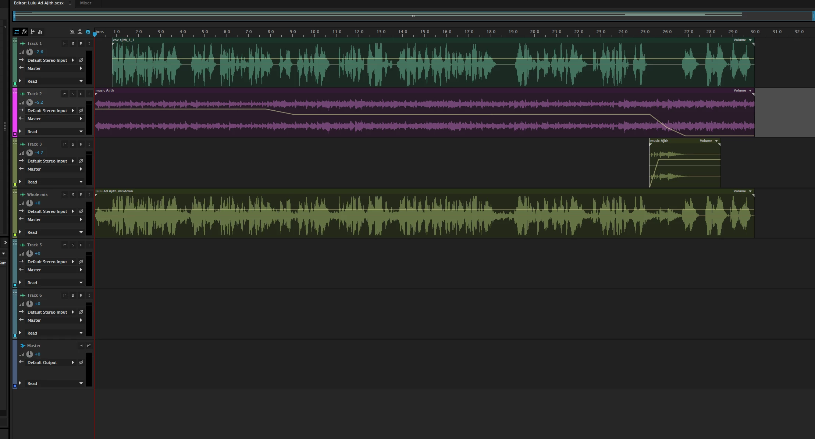
Task: Mute Track 1 with the M button
Action: (x=65, y=43)
